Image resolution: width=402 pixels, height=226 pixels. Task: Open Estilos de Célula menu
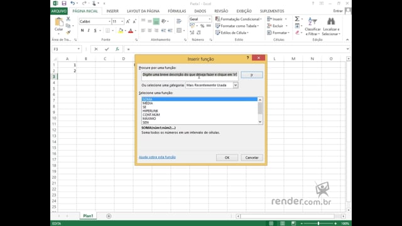(232, 33)
